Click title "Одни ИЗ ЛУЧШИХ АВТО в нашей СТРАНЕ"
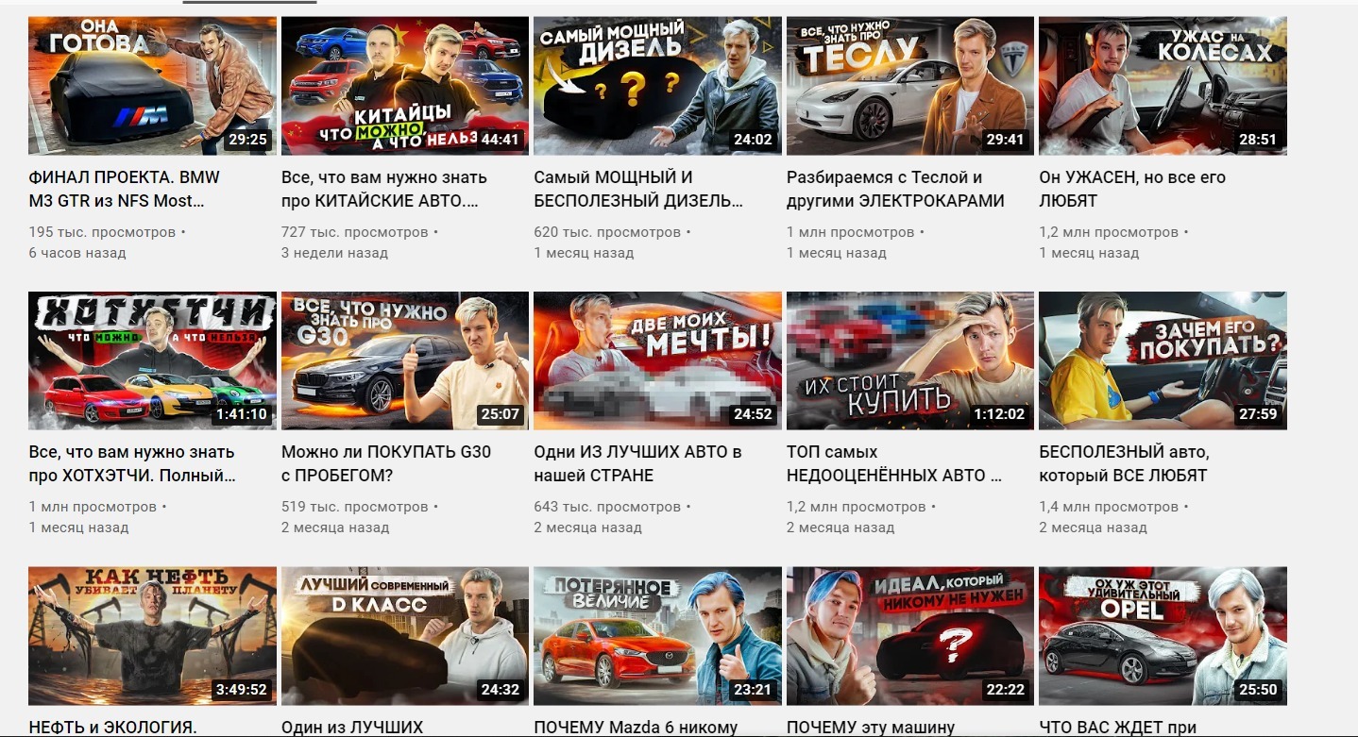This screenshot has width=1358, height=737. [x=637, y=463]
